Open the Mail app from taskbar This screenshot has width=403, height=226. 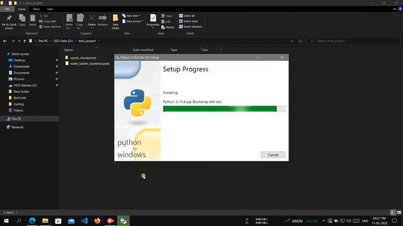click(x=71, y=220)
